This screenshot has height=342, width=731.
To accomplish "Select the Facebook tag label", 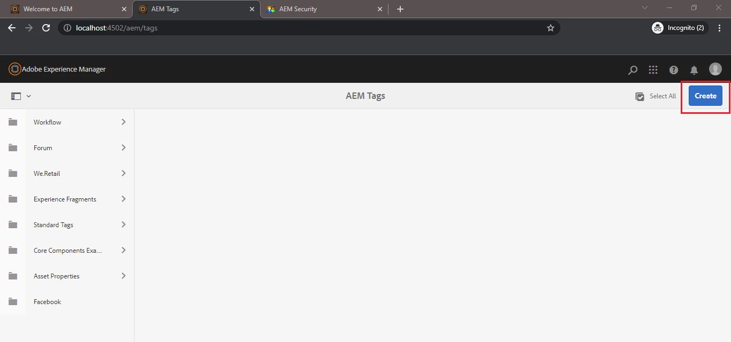I will coord(47,301).
